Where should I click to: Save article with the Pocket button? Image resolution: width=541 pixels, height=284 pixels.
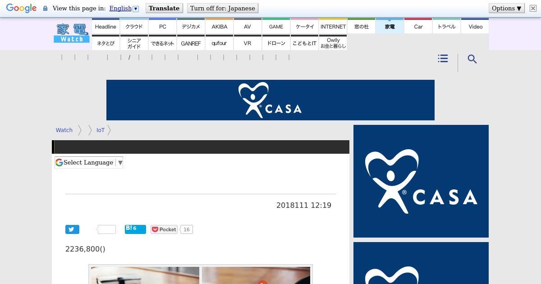tap(164, 229)
